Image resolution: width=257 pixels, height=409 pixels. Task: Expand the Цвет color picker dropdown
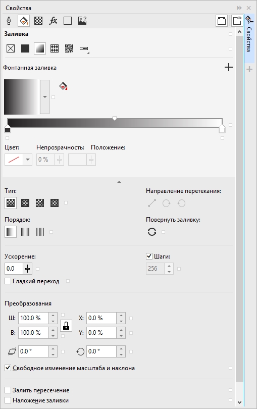28,160
